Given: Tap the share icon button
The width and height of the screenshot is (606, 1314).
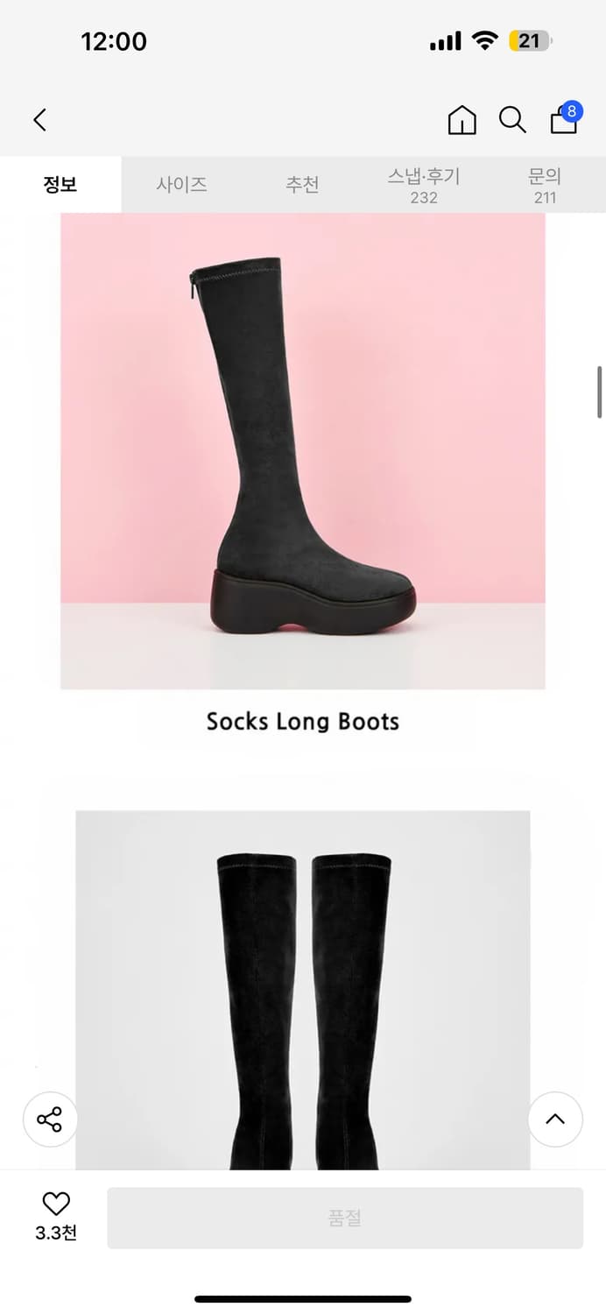Looking at the screenshot, I should (50, 1119).
